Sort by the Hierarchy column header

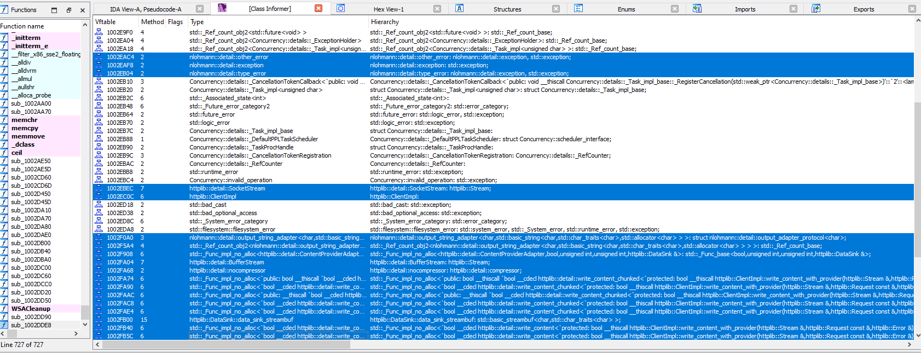(x=385, y=22)
